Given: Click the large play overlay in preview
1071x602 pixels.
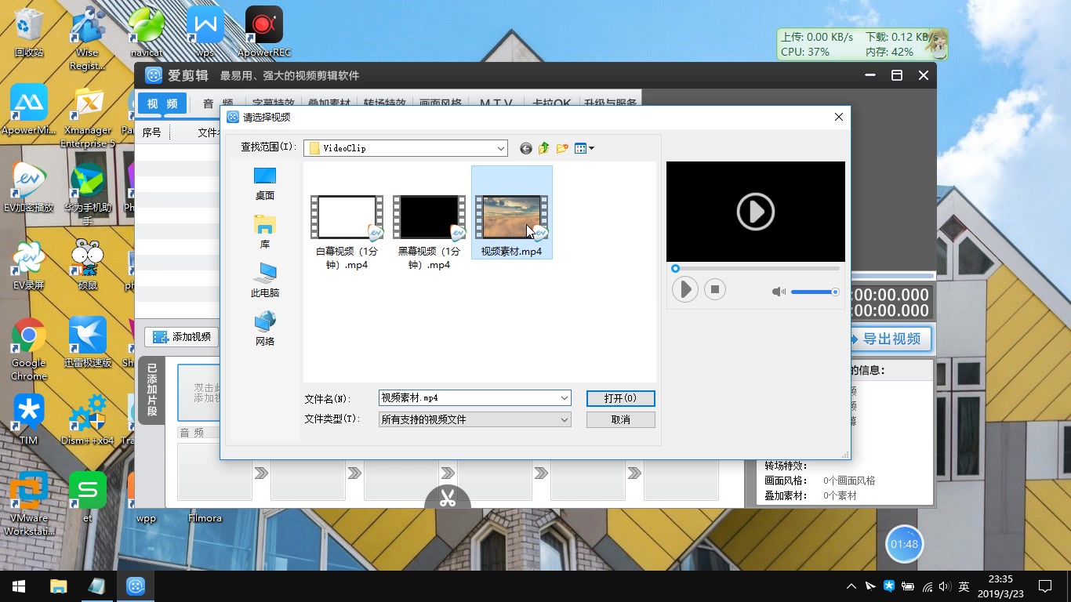Looking at the screenshot, I should click(x=756, y=212).
